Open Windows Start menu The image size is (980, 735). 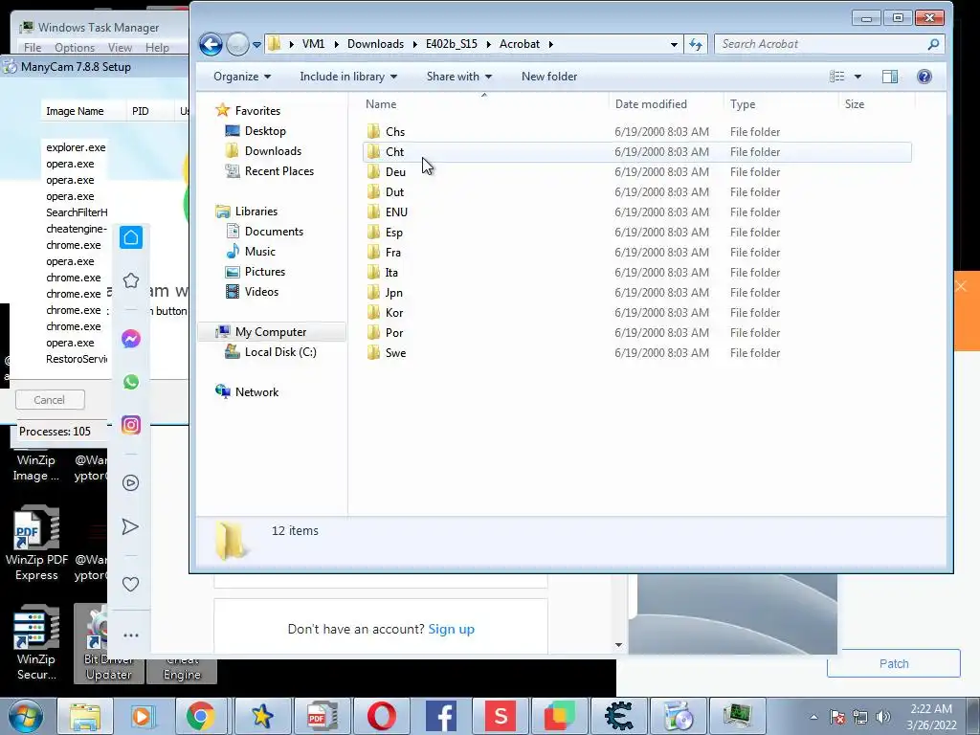[x=26, y=716]
